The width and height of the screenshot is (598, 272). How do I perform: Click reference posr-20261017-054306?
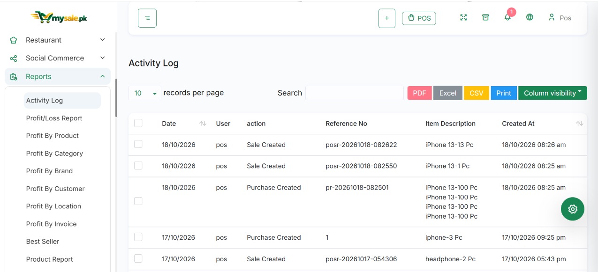coord(361,259)
